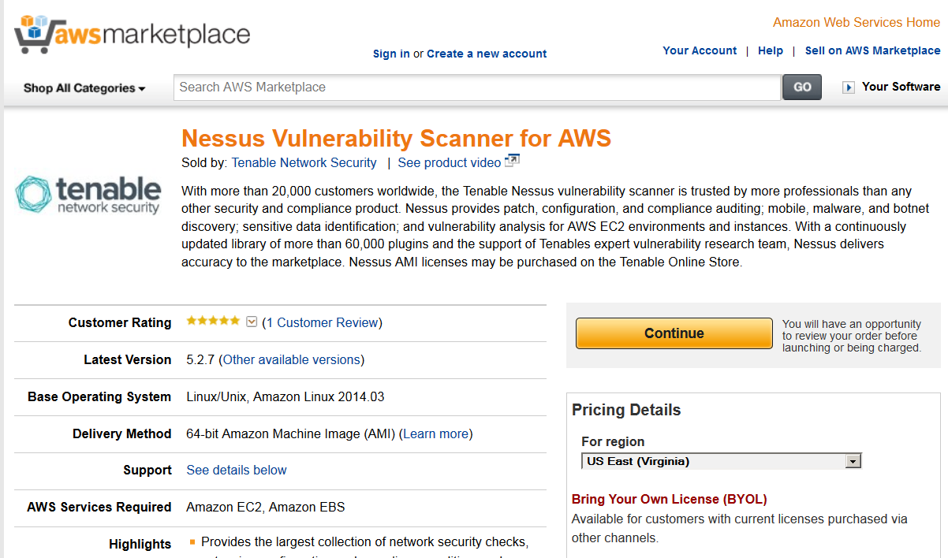This screenshot has height=558, width=948.
Task: Click the GO search button
Action: click(802, 87)
